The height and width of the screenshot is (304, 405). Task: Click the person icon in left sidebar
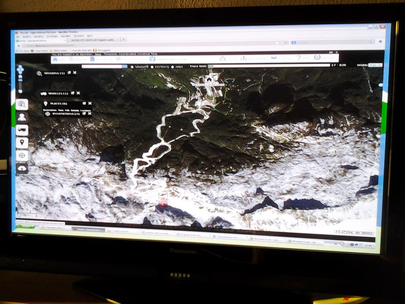point(22,117)
